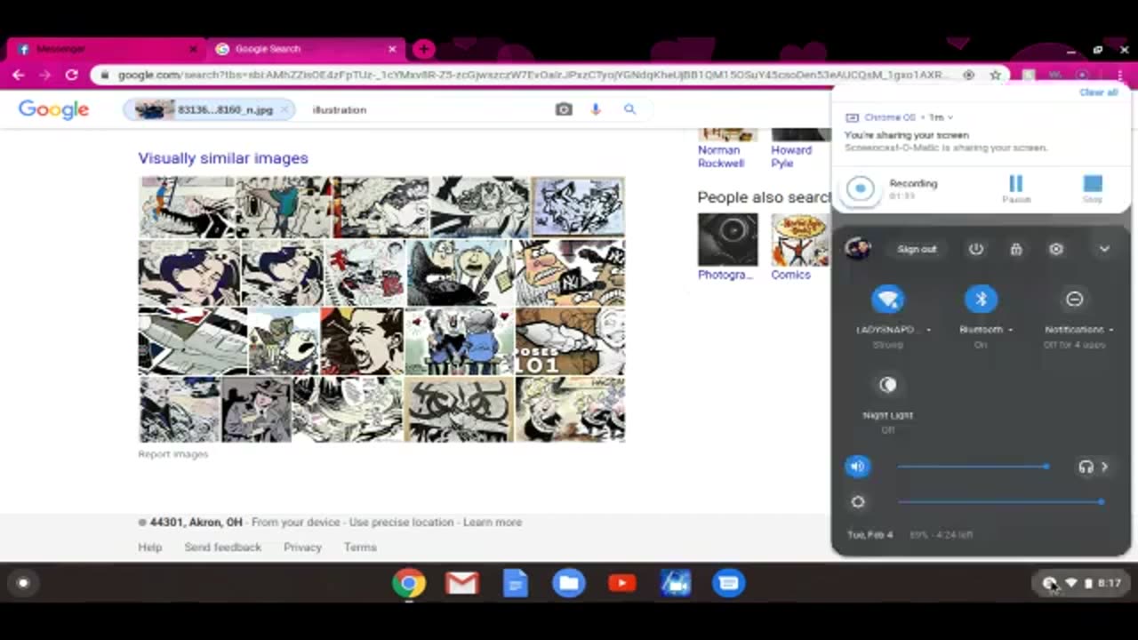Click the magnifier search button

point(629,109)
